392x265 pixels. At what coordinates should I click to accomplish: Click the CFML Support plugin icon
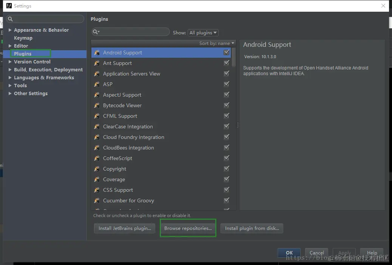[x=97, y=116]
